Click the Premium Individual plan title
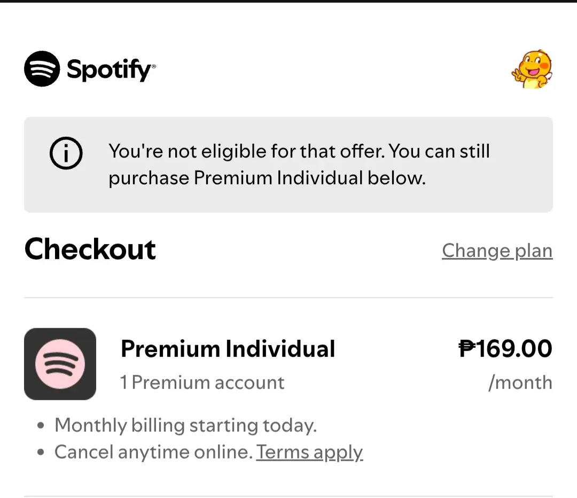This screenshot has width=577, height=498. point(228,349)
